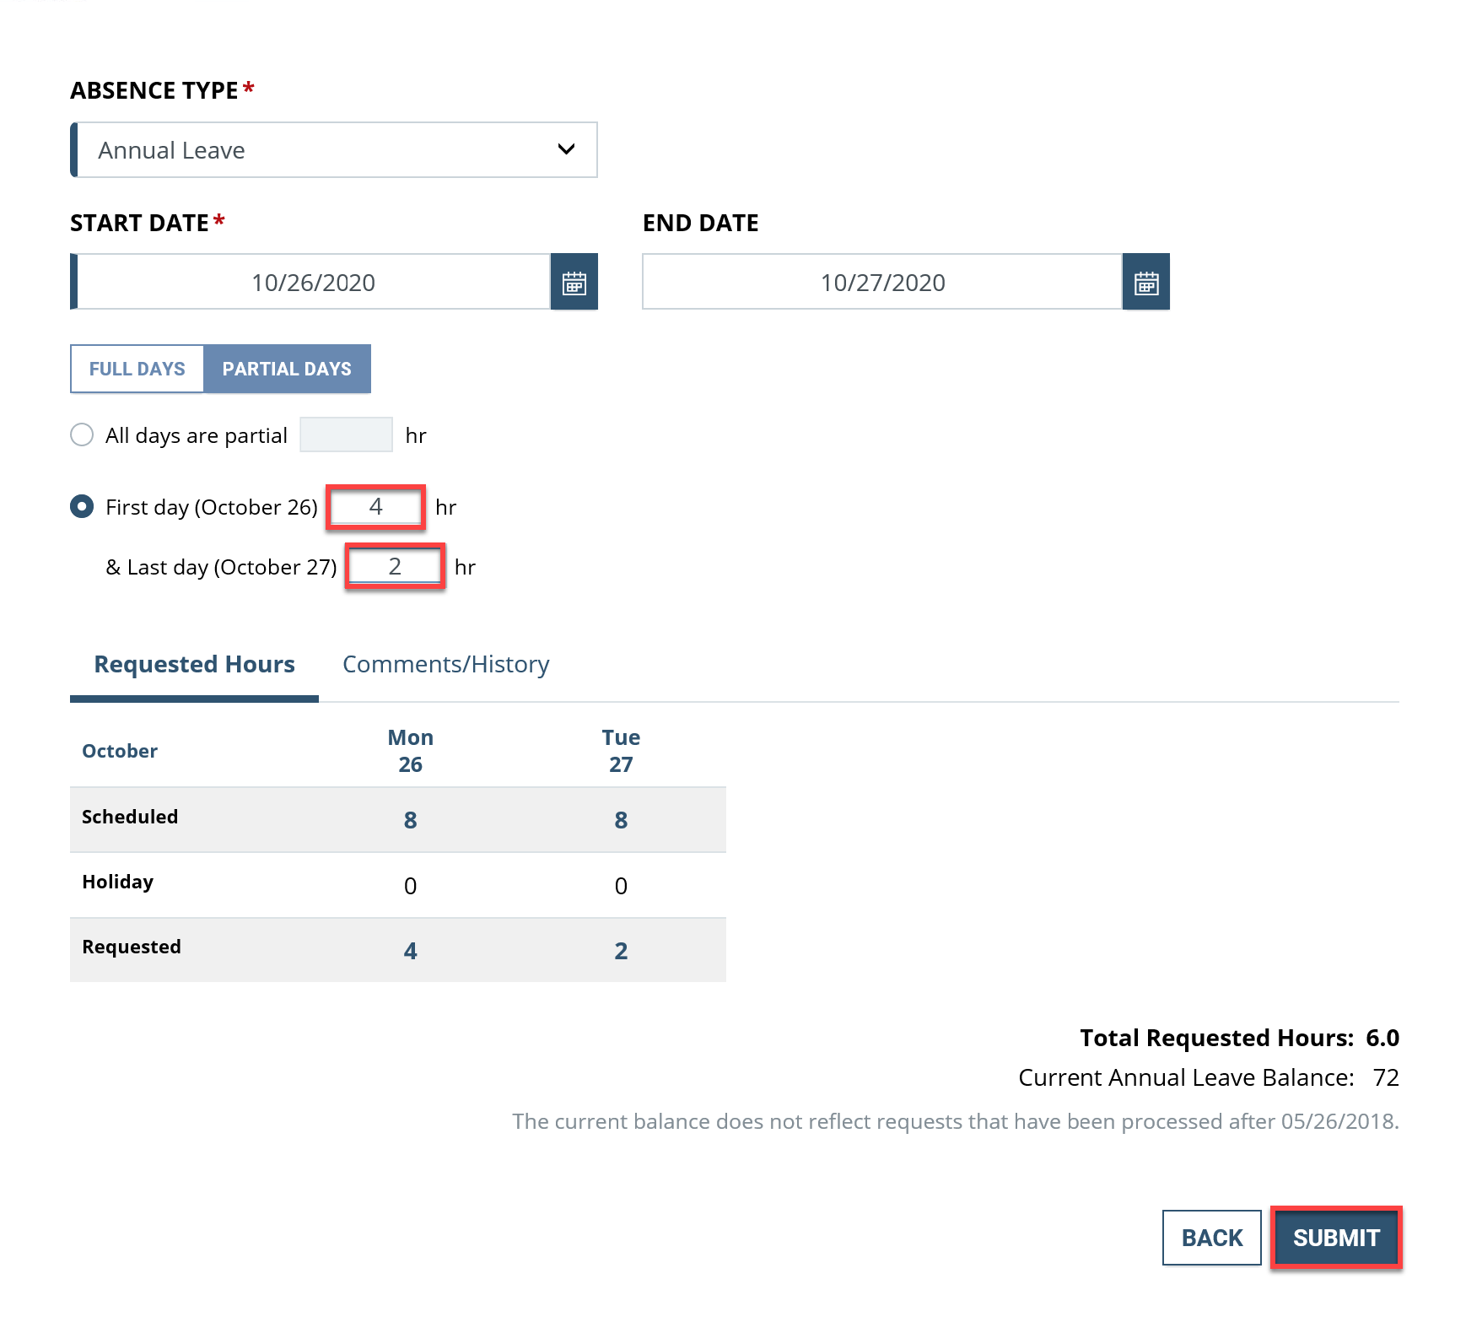The image size is (1466, 1333).
Task: Click the start date field showing 10/26/2020
Action: [x=312, y=282]
